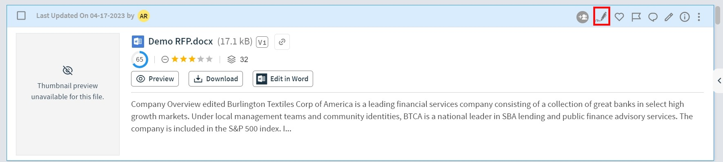Image resolution: width=723 pixels, height=162 pixels.
Task: Click the Download button
Action: pyautogui.click(x=216, y=79)
